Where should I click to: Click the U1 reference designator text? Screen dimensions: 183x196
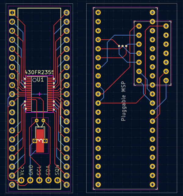coord(41,80)
